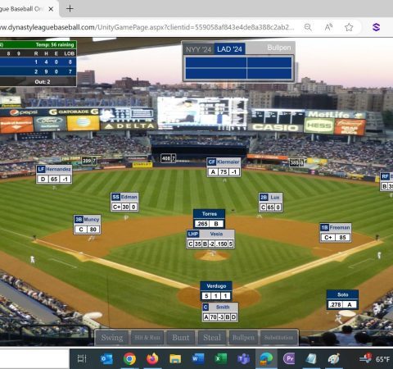Click the Steal button

212,338
